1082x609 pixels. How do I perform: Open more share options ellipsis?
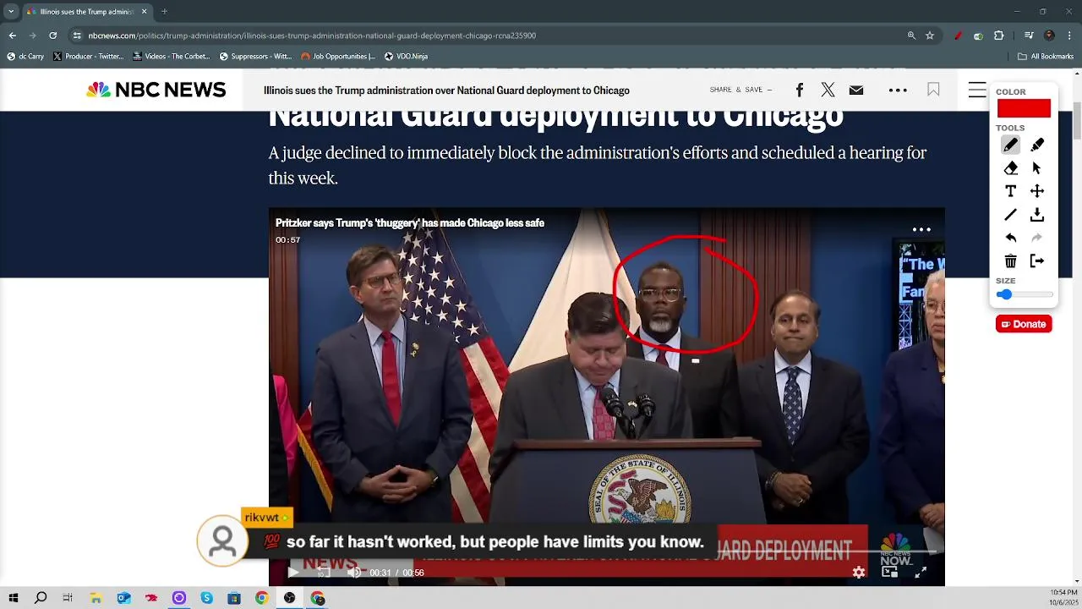tap(898, 90)
